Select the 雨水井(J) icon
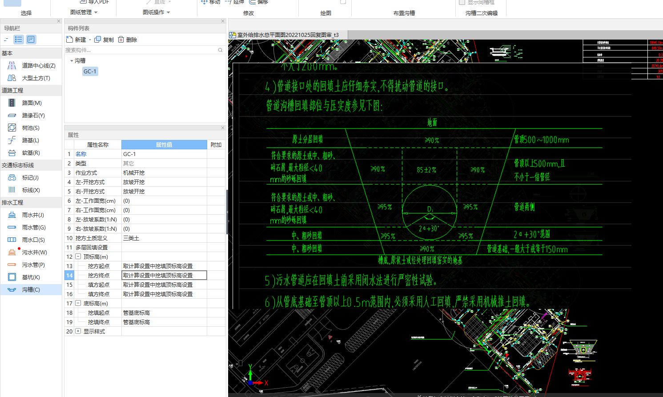Viewport: 663px width, 397px height. coord(12,215)
